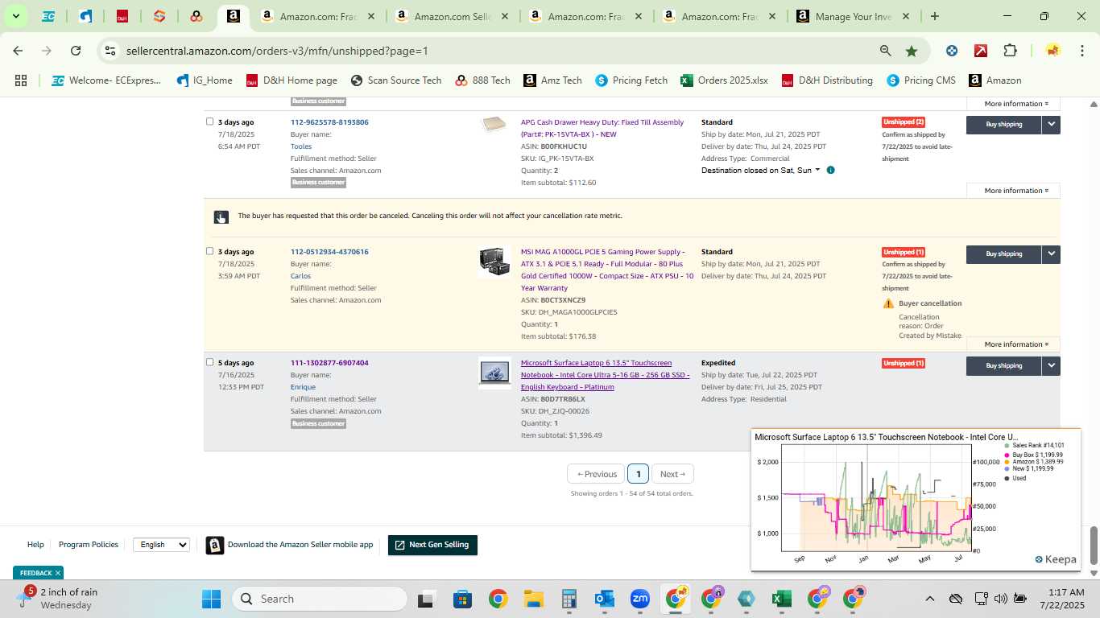Open the 'Amazon.com Selle' browser tab

coord(451,16)
